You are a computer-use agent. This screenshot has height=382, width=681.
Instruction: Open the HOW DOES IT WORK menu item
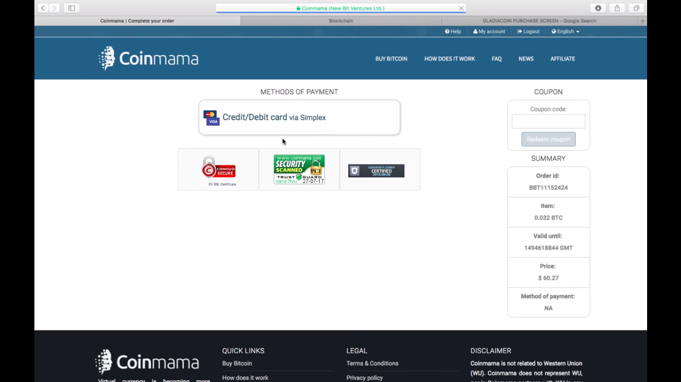[x=449, y=59]
